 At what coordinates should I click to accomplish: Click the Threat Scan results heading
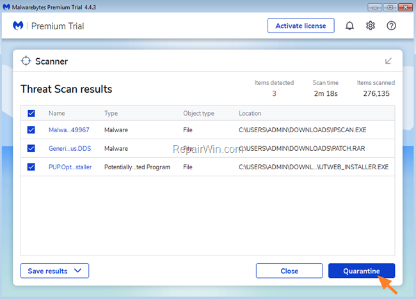coord(67,89)
